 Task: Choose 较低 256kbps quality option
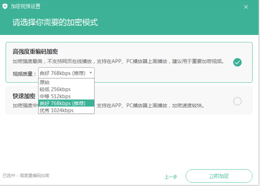(66, 89)
